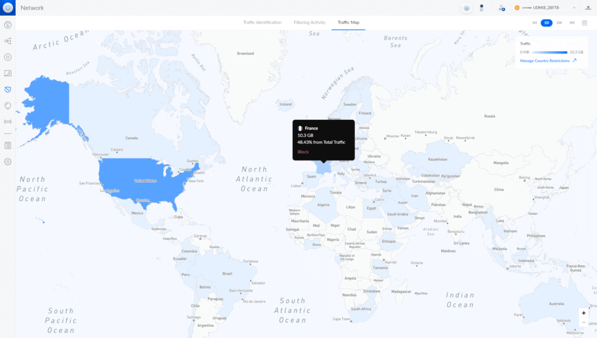Select Greenland label on the map

[245, 54]
